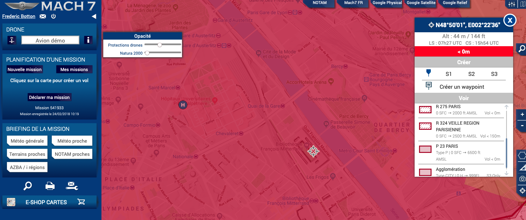Image resolution: width=526 pixels, height=220 pixels.
Task: Click Créer un waypoint
Action: click(x=462, y=87)
